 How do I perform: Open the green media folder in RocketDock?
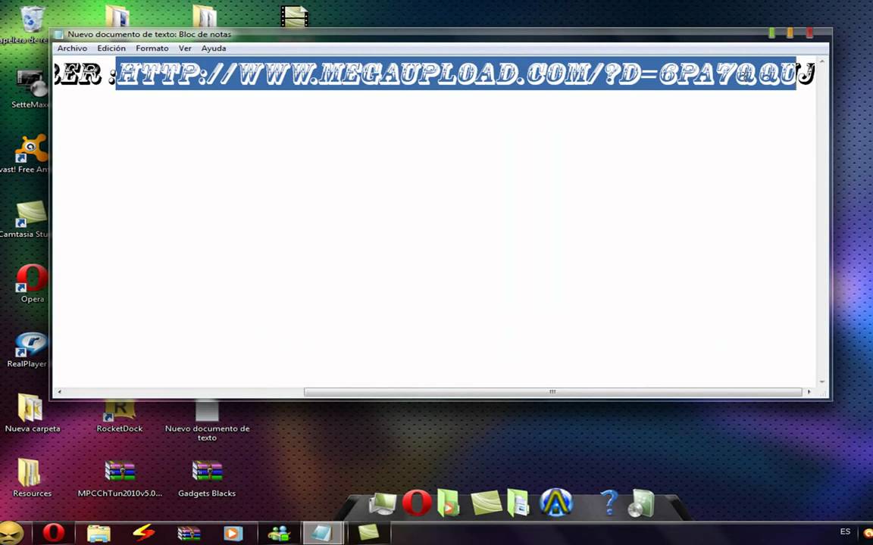[x=448, y=503]
